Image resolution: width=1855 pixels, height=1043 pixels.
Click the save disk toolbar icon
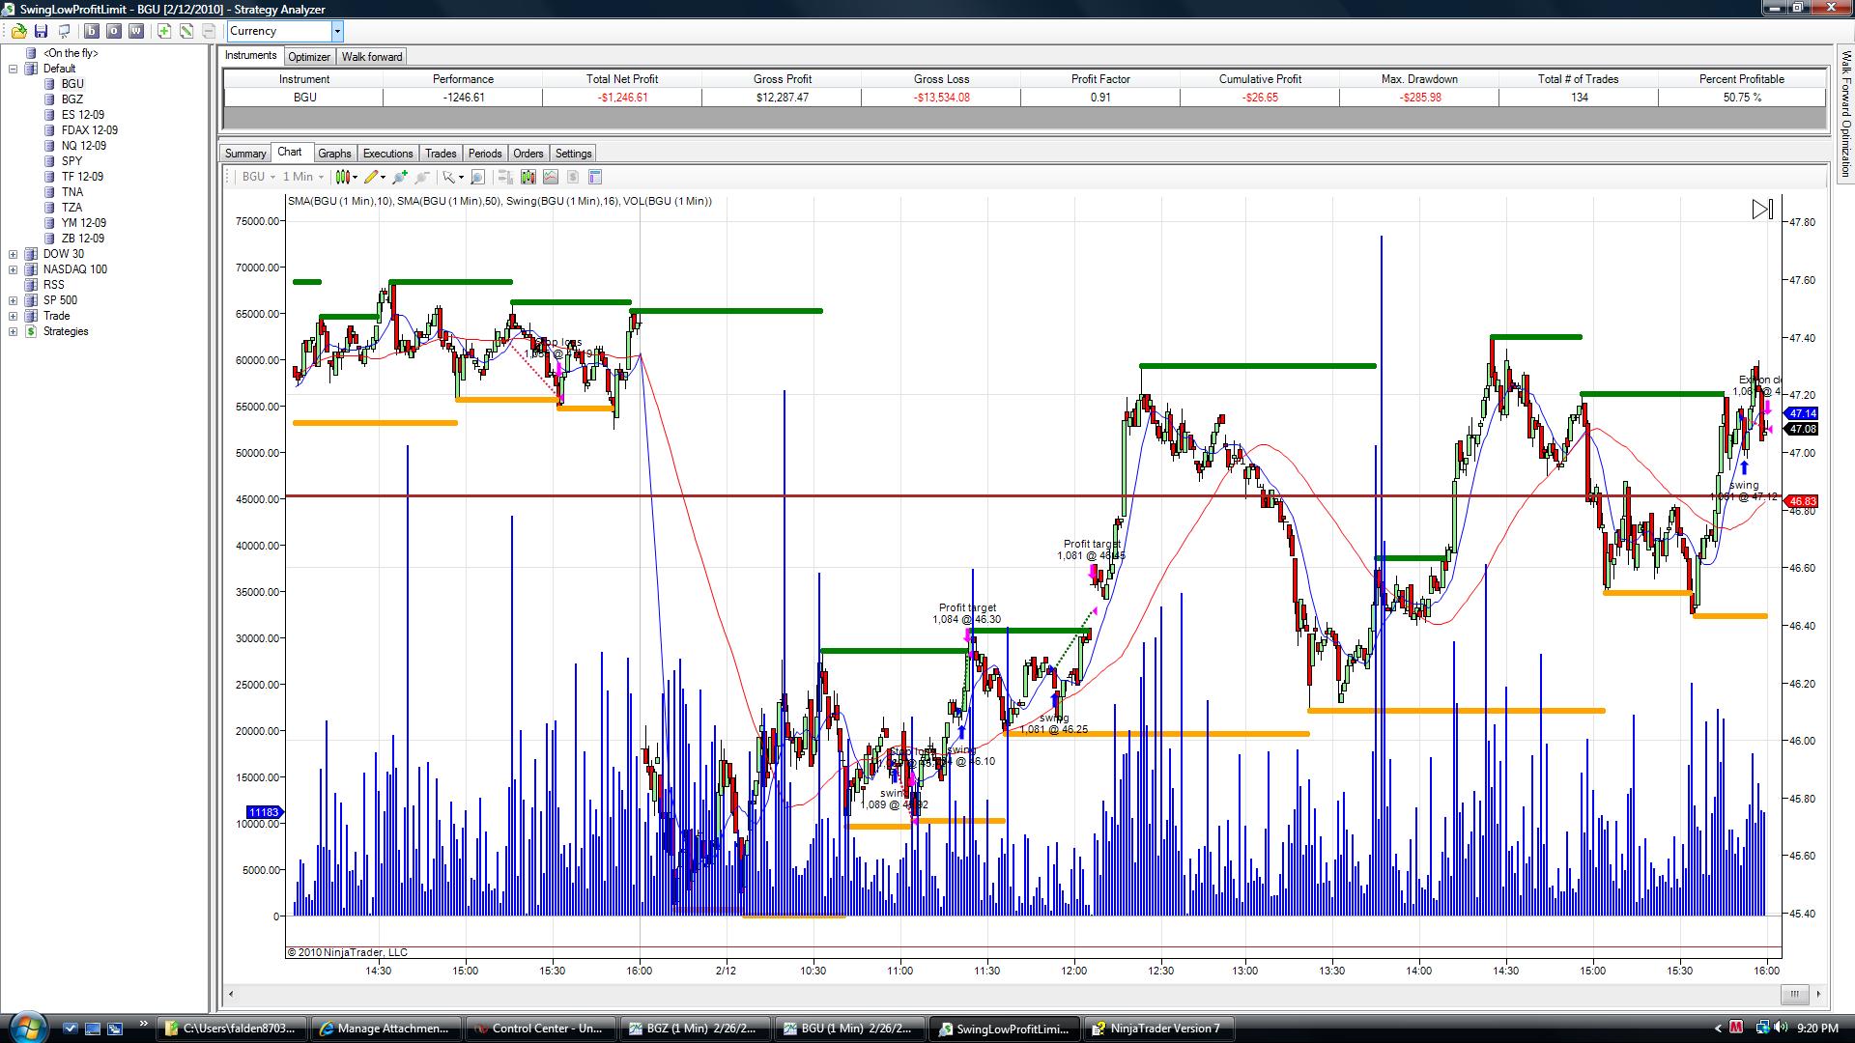41,31
